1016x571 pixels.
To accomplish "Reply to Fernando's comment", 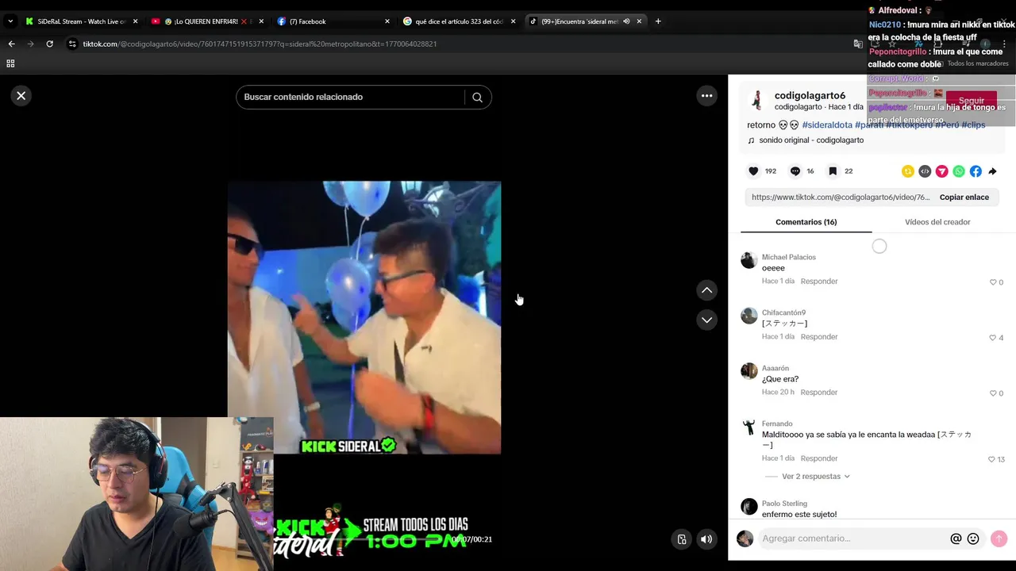I will point(819,458).
